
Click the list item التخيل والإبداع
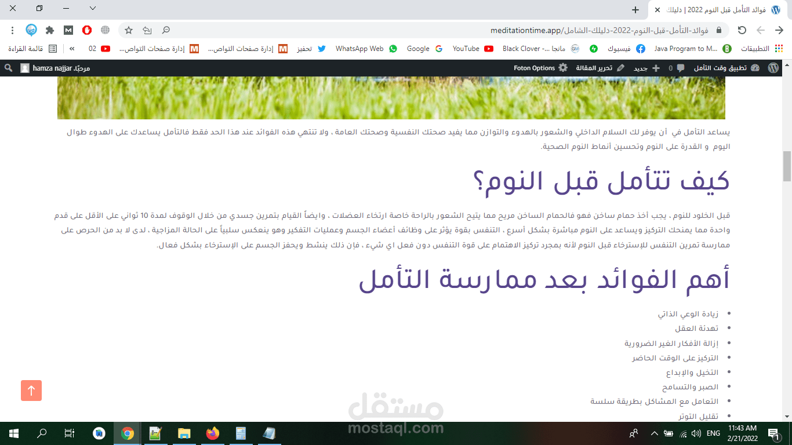[x=692, y=373]
